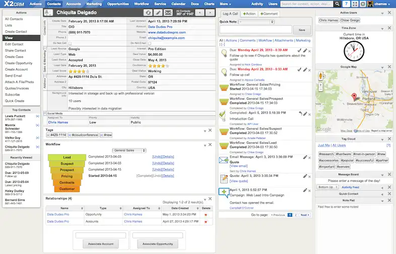Open the chames user dropdown
The height and width of the screenshot is (254, 396).
pyautogui.click(x=382, y=4)
